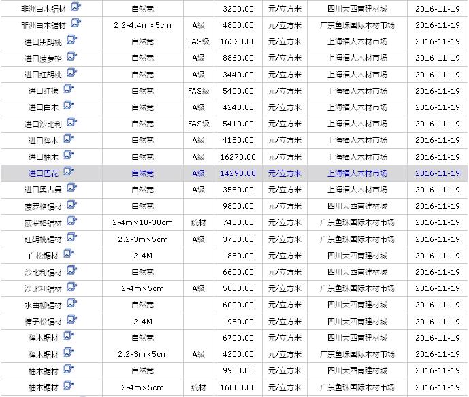Click the 14290.00 price in the highlighted row

238,173
